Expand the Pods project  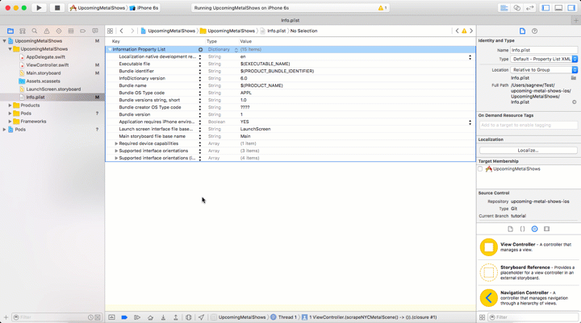(5, 130)
